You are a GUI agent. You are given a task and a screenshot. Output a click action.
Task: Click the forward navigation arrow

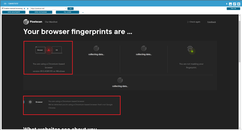[x=28, y=8]
